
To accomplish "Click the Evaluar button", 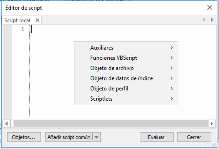I will pos(157,137).
